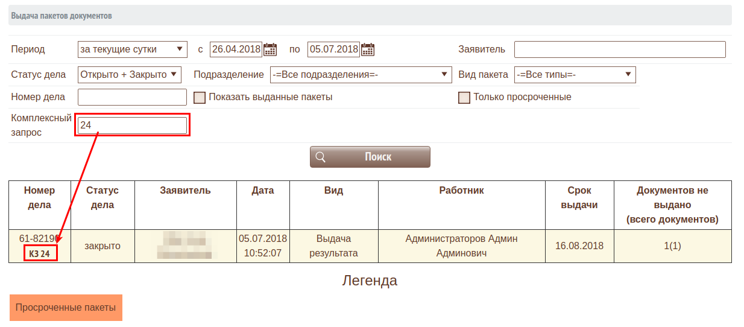Screen dimensions: 744x327
Task: Expand the Подразделение dropdown list
Action: tap(361, 75)
